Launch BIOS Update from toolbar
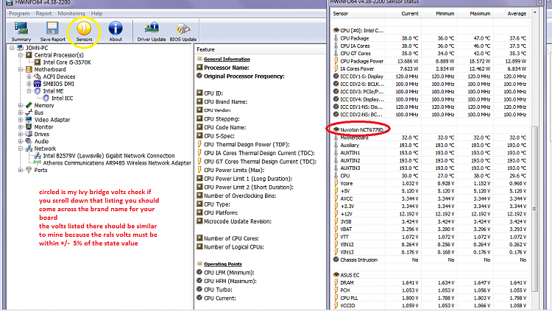Screen dimensions: 552x311 point(183,32)
